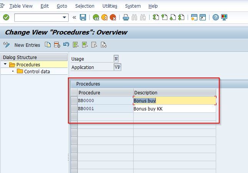Toggle Display/Change glasses-pencil icon
Image resolution: width=248 pixels, height=173 pixels.
tap(7, 45)
